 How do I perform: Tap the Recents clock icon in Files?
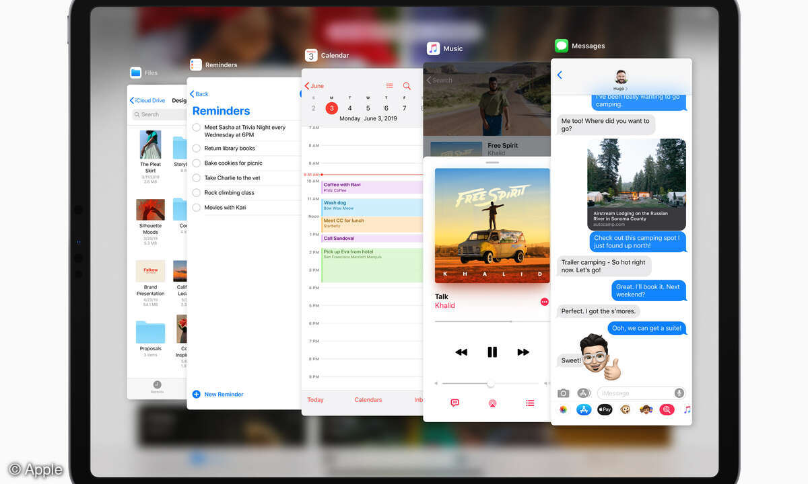157,385
